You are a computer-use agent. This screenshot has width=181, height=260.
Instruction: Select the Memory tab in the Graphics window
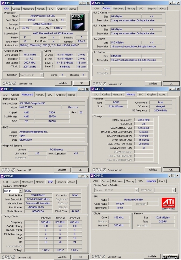coord(130,181)
